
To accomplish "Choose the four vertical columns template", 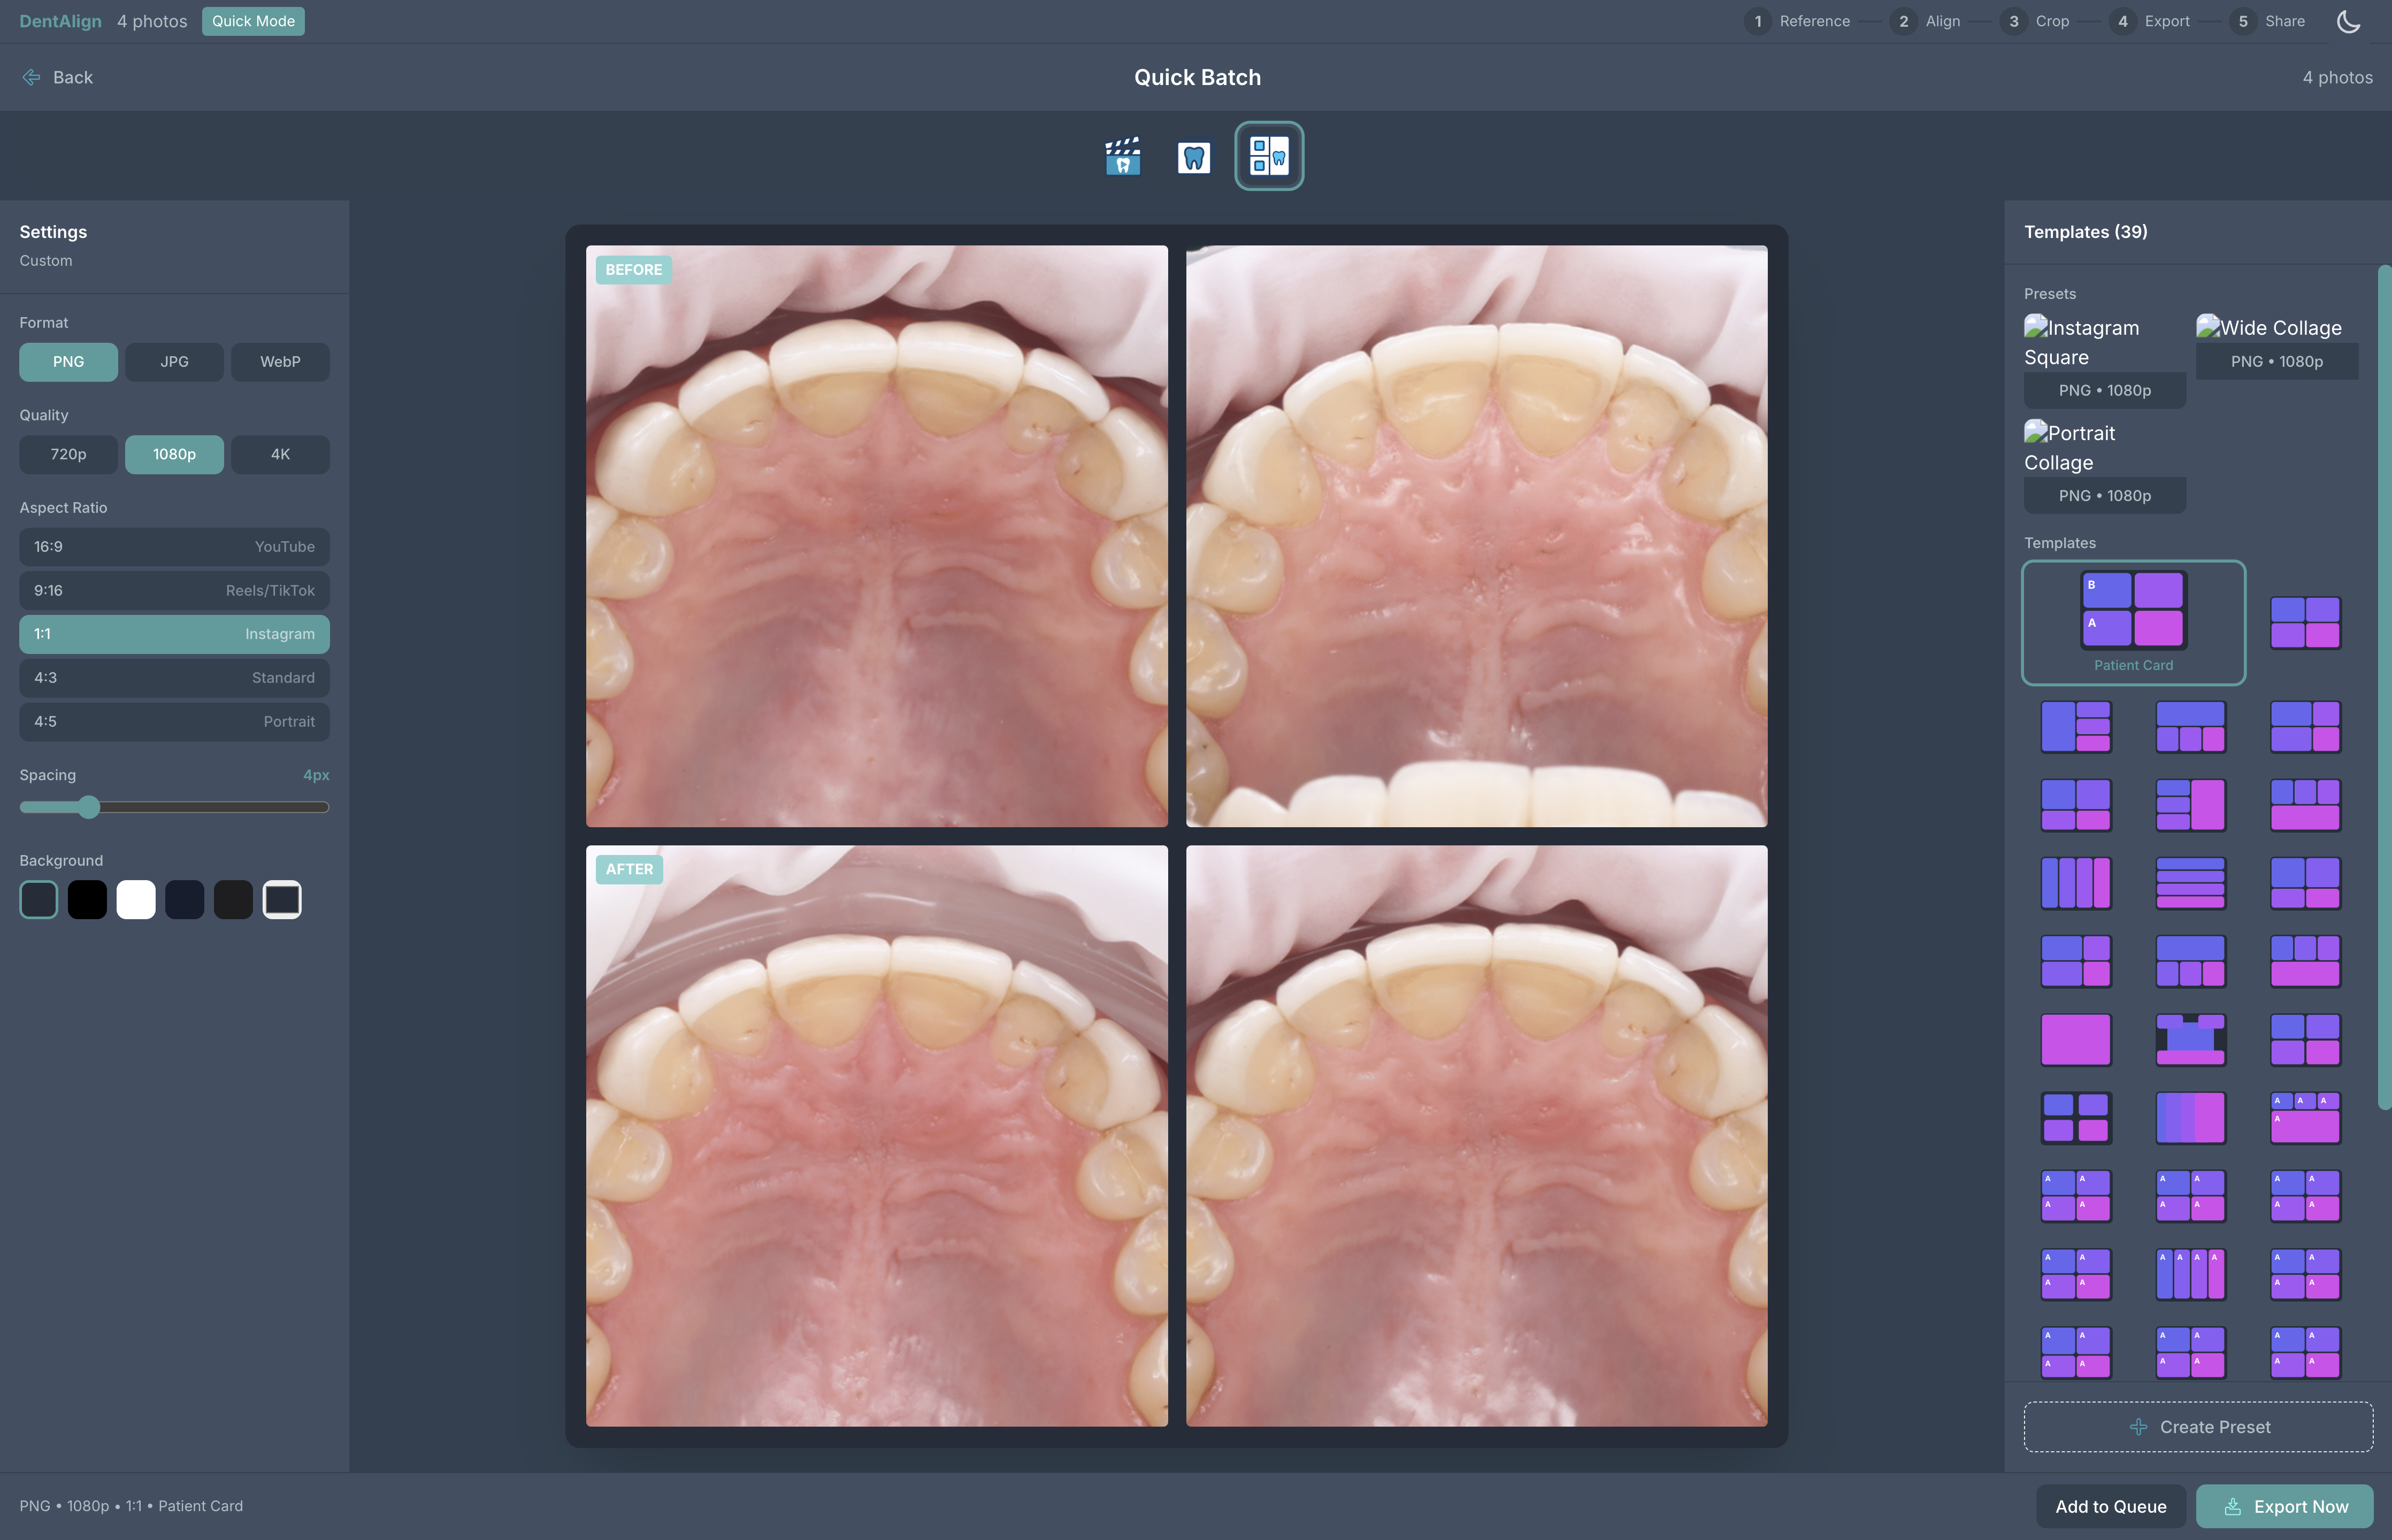I will [2075, 882].
